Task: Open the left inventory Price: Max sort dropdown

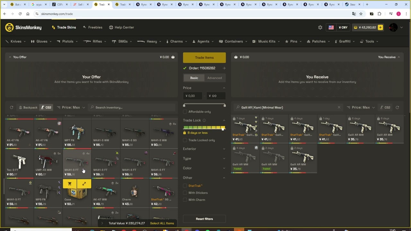Action: [x=71, y=107]
